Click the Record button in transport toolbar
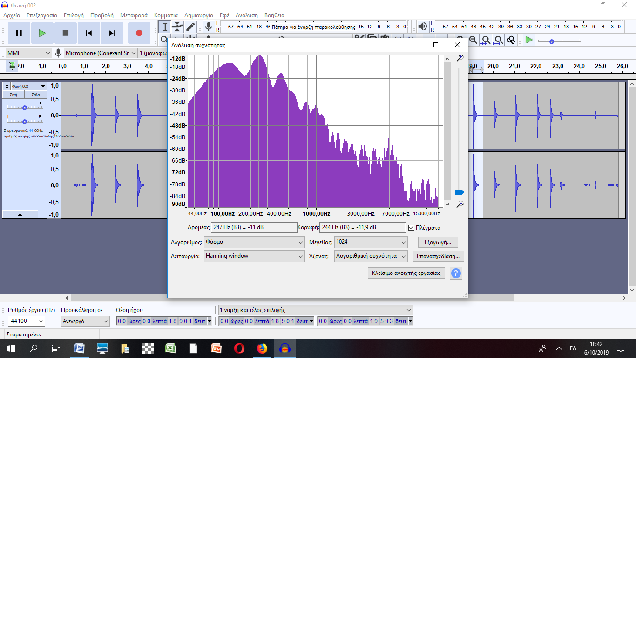 point(139,33)
